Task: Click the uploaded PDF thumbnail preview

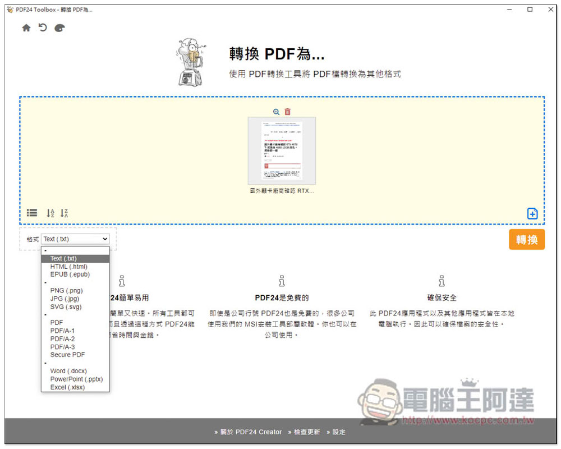Action: click(x=282, y=150)
